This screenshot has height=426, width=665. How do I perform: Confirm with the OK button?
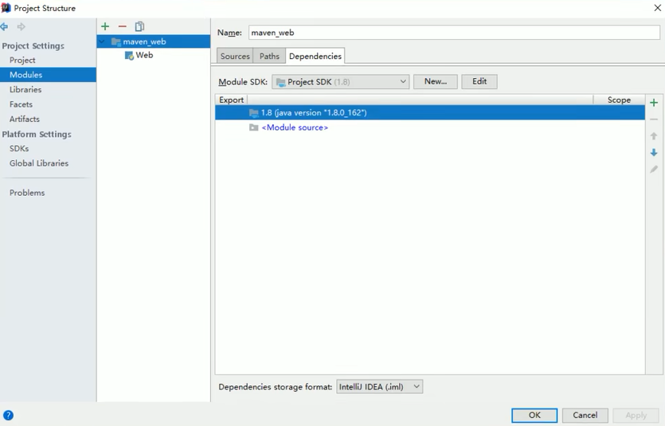click(534, 416)
